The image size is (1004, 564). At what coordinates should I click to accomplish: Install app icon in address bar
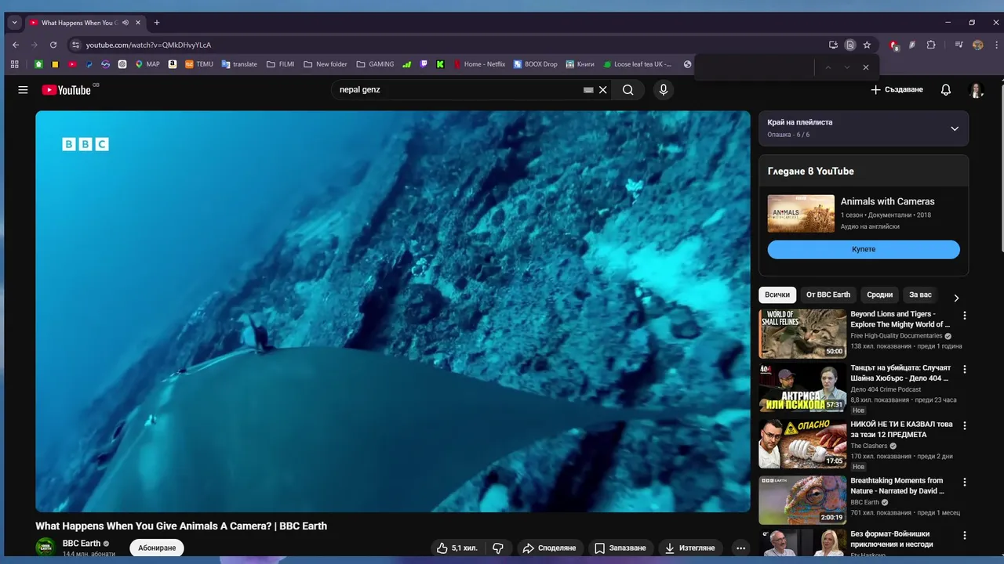pyautogui.click(x=833, y=45)
